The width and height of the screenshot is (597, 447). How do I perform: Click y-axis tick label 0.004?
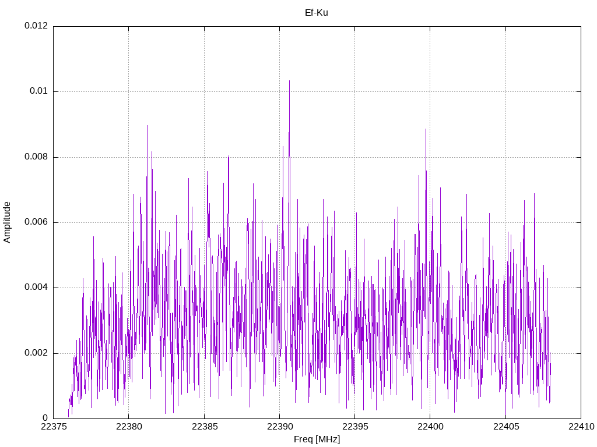tap(36, 288)
